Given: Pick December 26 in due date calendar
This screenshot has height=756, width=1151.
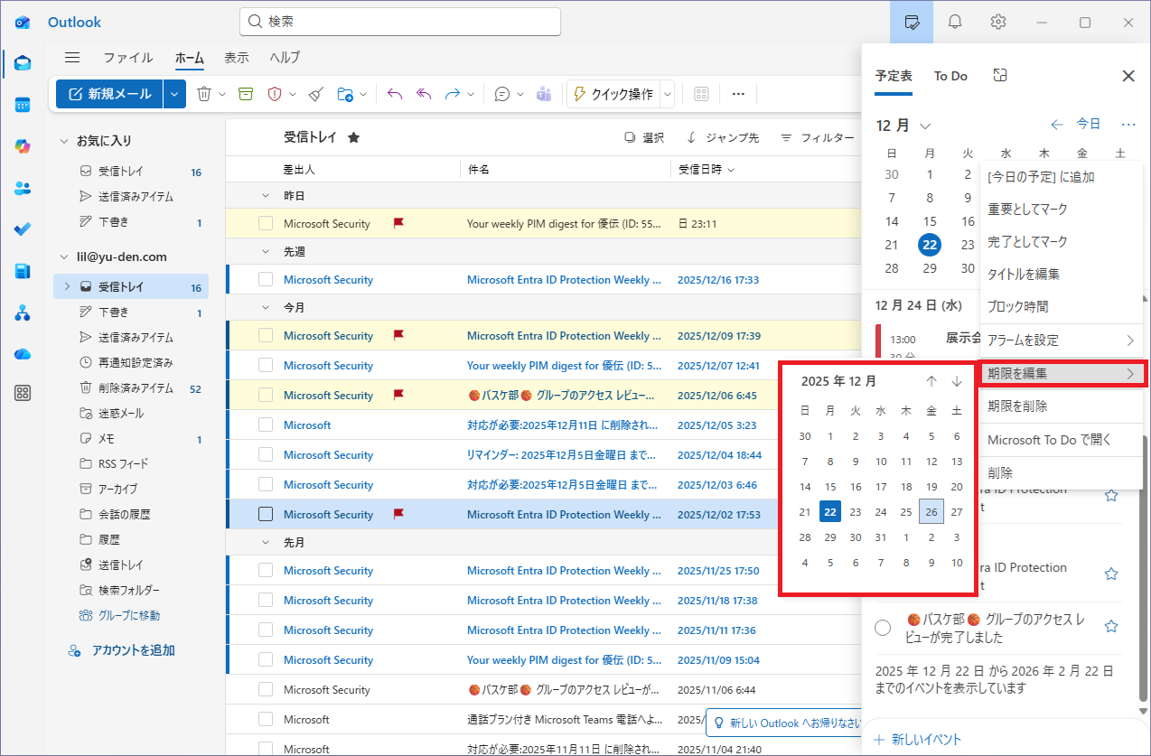Looking at the screenshot, I should [931, 512].
